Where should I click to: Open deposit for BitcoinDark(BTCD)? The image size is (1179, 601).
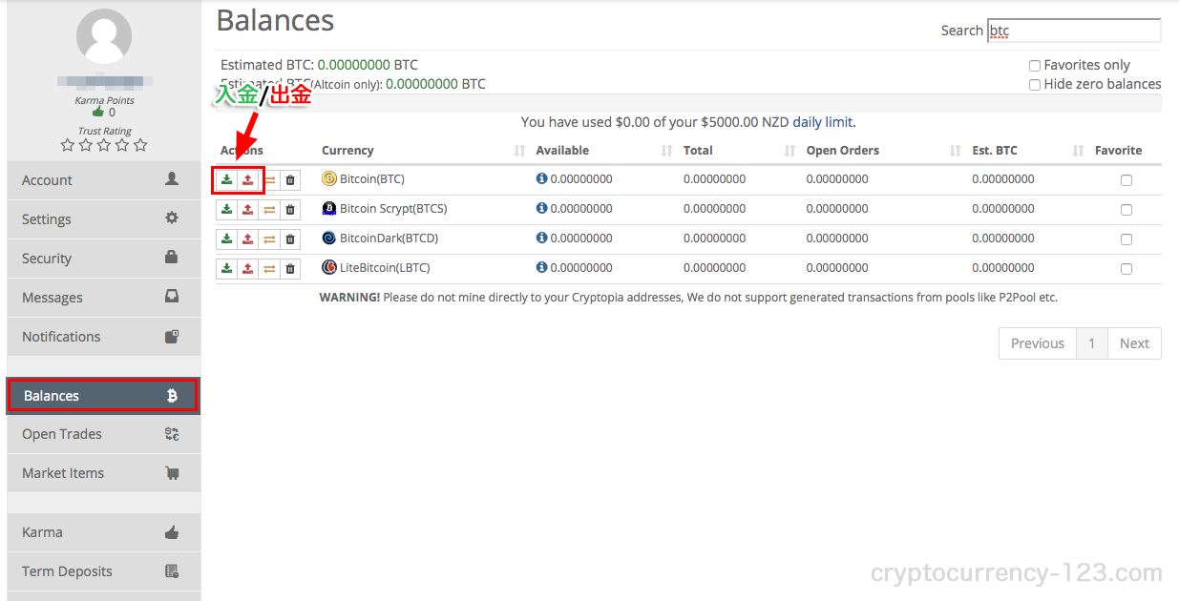pos(226,238)
